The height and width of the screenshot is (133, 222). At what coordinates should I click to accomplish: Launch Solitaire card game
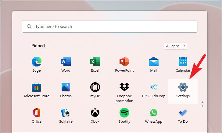click(x=66, y=113)
